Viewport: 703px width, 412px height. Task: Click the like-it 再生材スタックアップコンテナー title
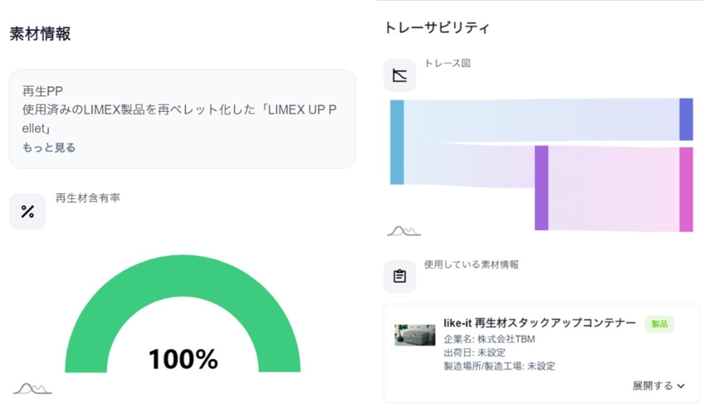pyautogui.click(x=539, y=323)
